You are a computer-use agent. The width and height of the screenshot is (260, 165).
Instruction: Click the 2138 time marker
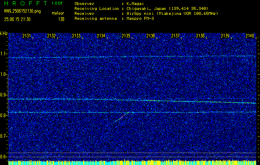pyautogui.click(x=200, y=36)
